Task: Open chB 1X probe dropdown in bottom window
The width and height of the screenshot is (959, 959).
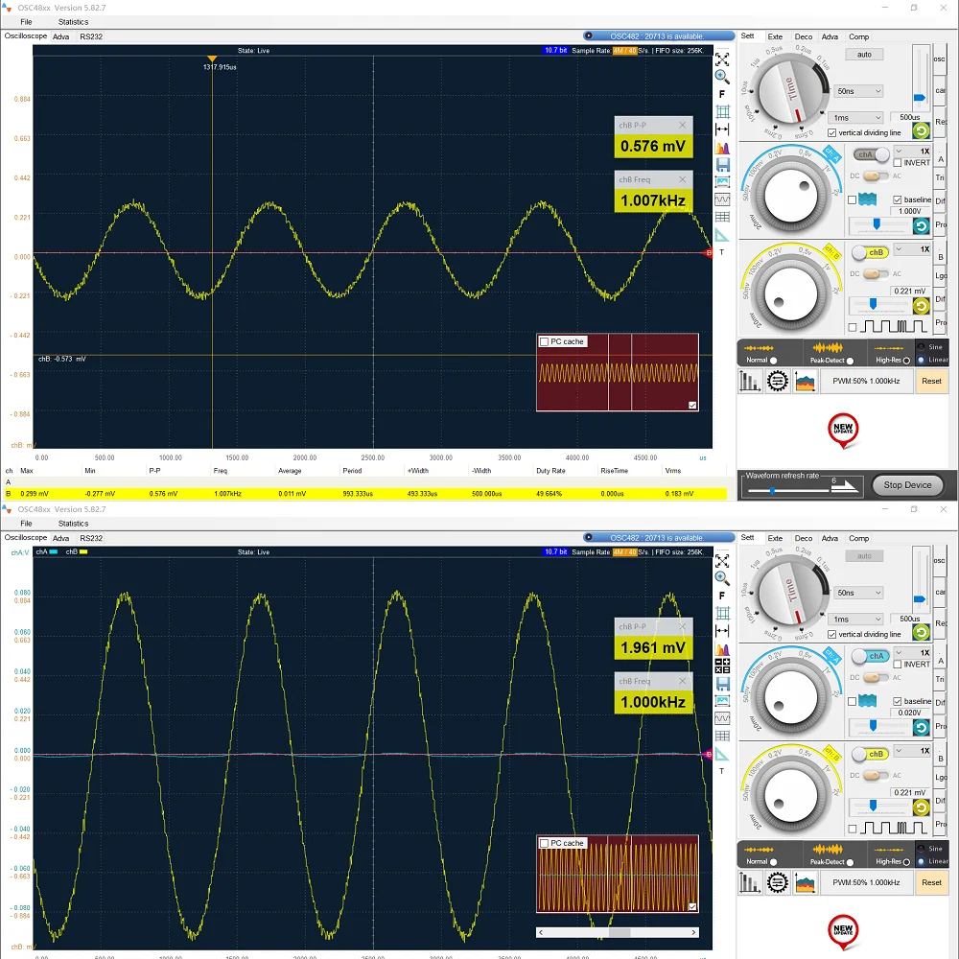Action: [x=912, y=751]
